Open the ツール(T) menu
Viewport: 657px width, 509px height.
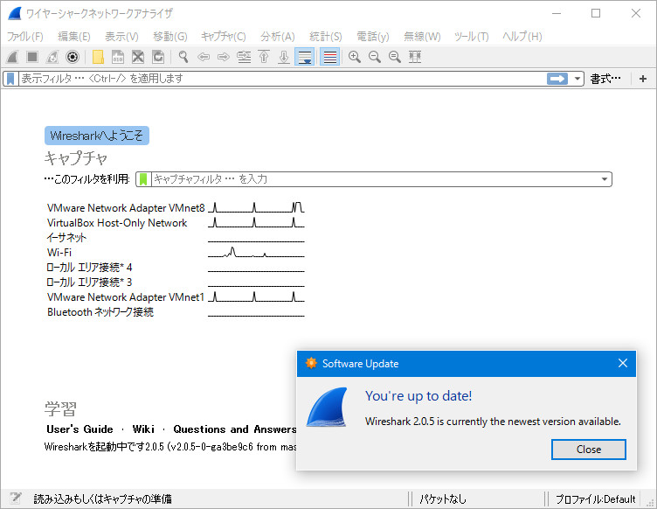pos(472,37)
